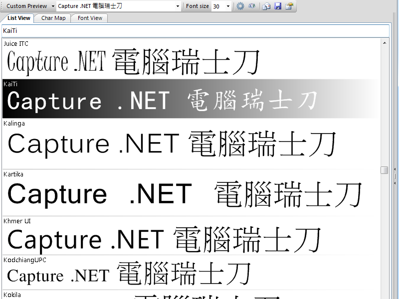Viewport: 399px width, 299px height.
Task: Switch to the Font View tab
Action: [x=90, y=18]
